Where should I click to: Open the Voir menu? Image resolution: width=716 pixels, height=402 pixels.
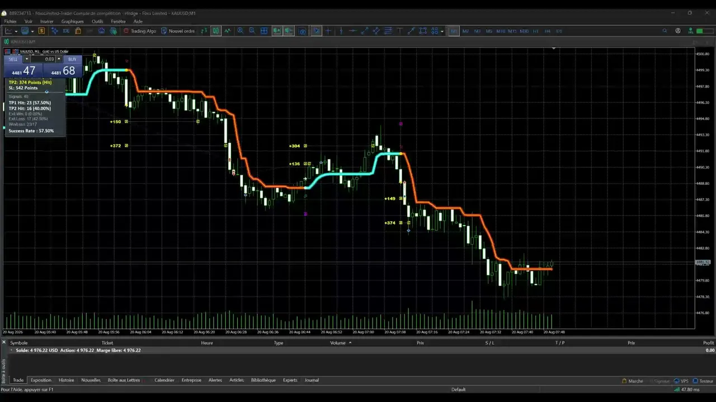click(x=28, y=21)
